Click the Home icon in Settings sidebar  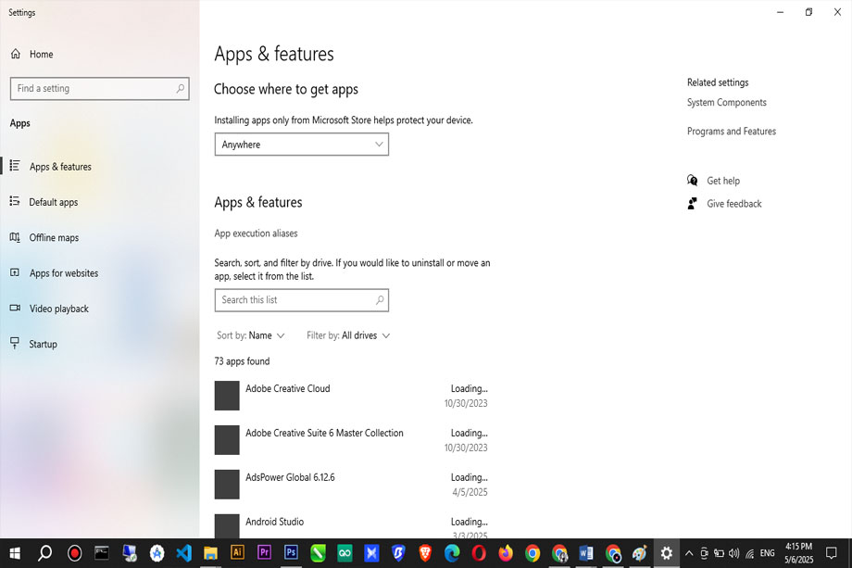point(16,54)
